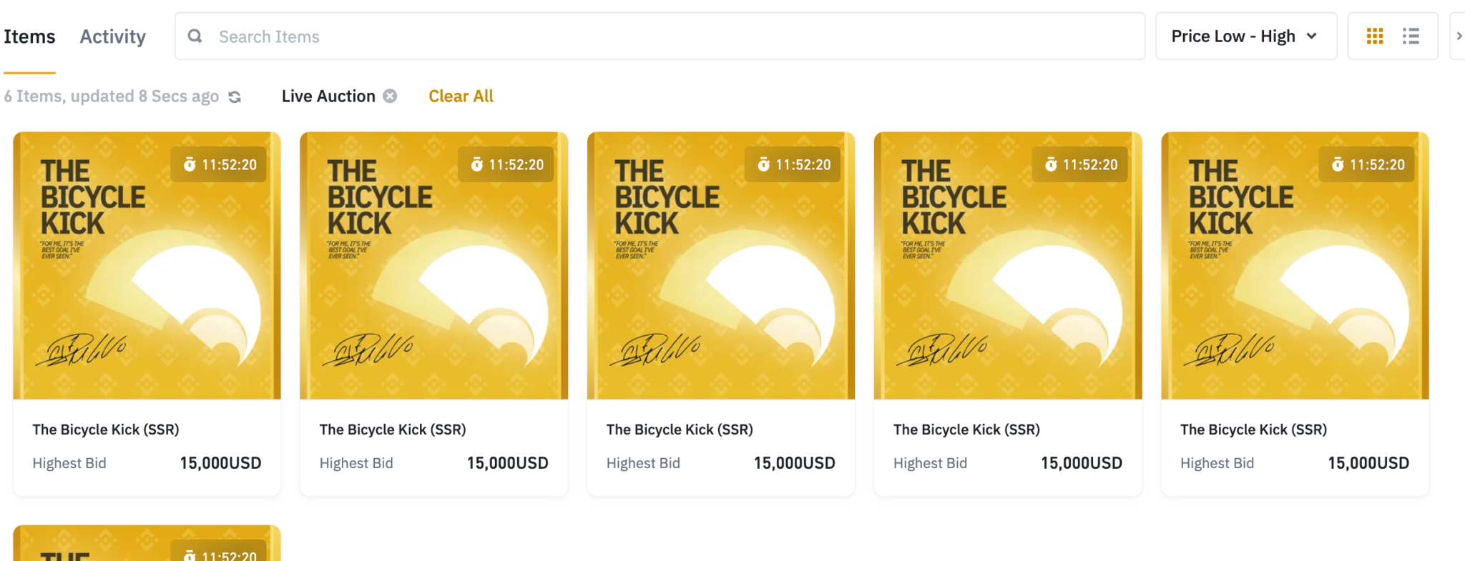
Task: Open the partially visible sixth card in second row
Action: pyautogui.click(x=147, y=547)
